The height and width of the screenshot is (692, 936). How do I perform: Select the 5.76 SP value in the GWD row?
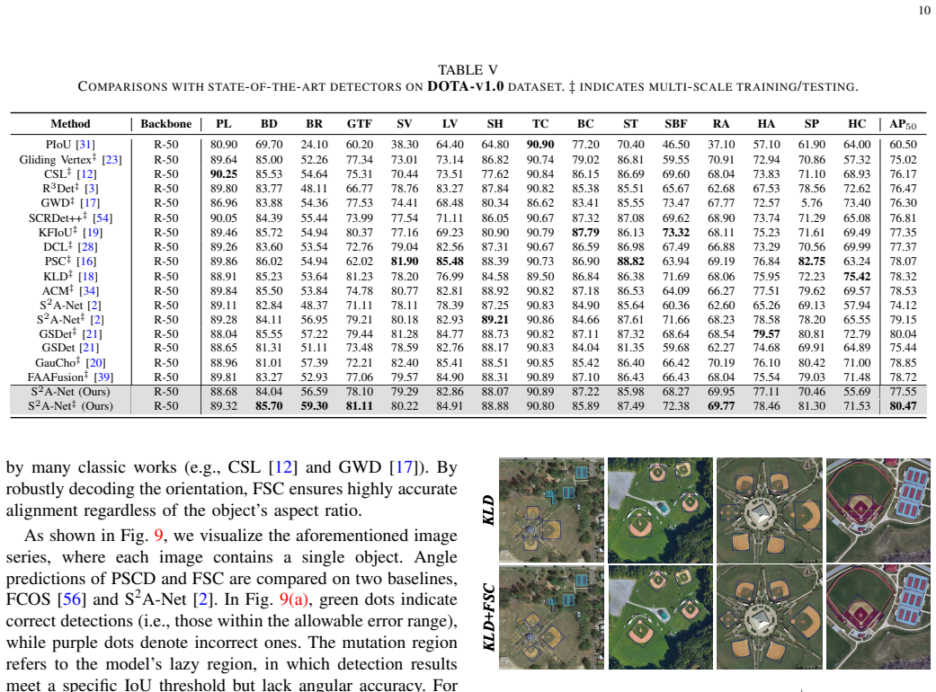(812, 203)
